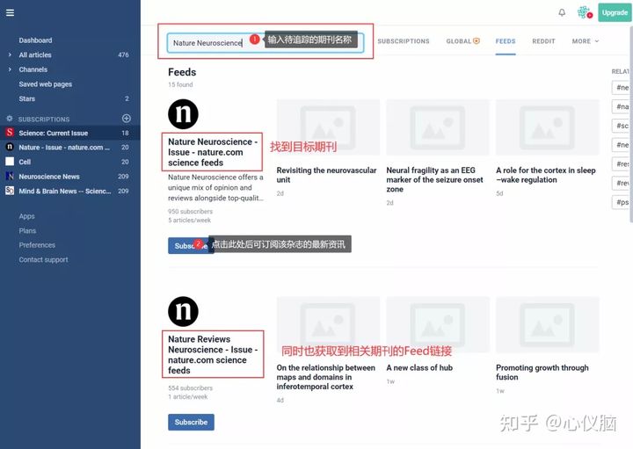633x449 pixels.
Task: Open the MORE dropdown
Action: pyautogui.click(x=586, y=41)
